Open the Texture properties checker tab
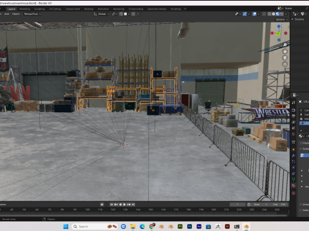309x231 pixels. pos(294,193)
